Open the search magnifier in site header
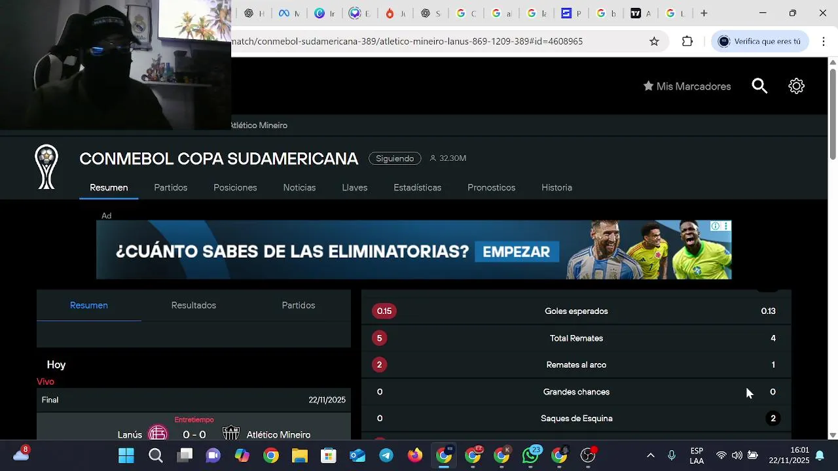The height and width of the screenshot is (471, 838). tap(759, 86)
